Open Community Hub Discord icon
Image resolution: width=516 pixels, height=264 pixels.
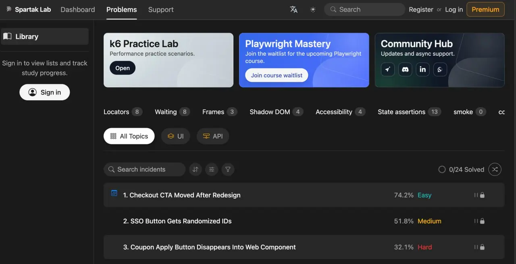click(405, 69)
